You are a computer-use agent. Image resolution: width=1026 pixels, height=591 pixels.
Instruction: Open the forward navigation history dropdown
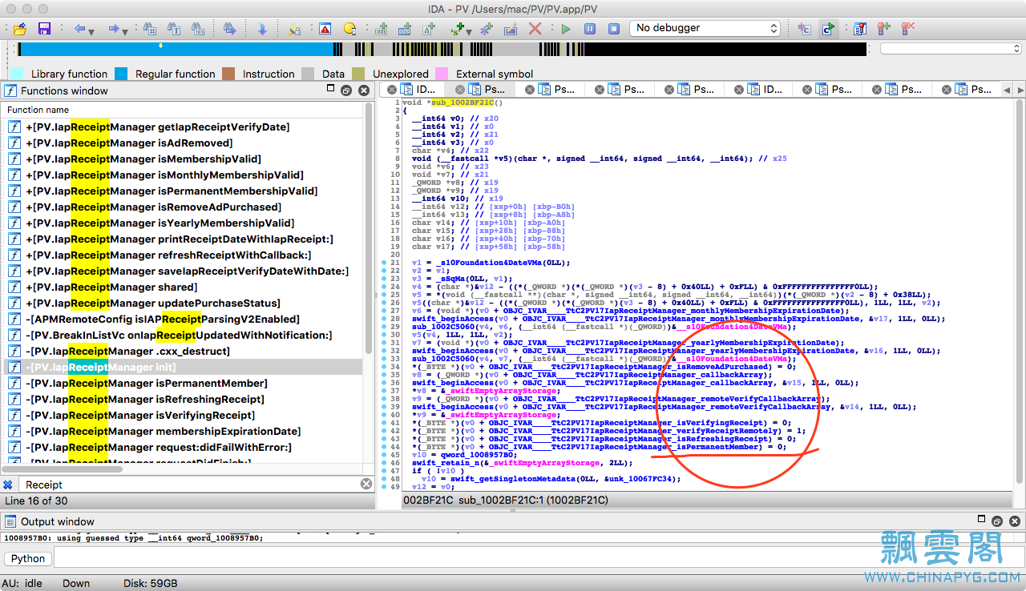click(x=127, y=32)
